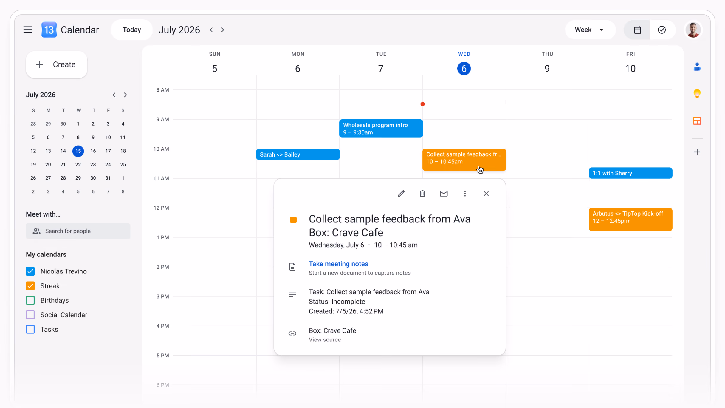Open the main hamburger menu
Image resolution: width=725 pixels, height=408 pixels.
tap(28, 30)
